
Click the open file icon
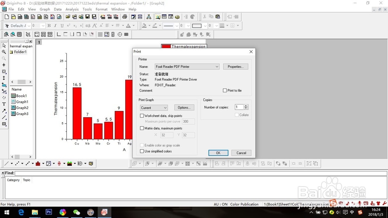point(68,17)
